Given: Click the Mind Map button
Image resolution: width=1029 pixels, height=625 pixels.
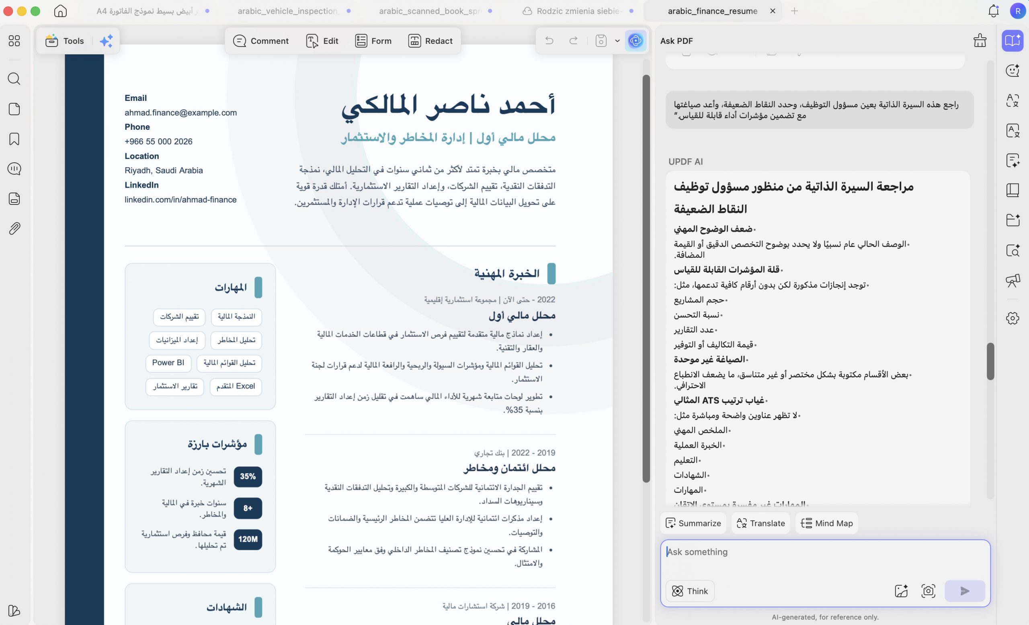Looking at the screenshot, I should [826, 523].
